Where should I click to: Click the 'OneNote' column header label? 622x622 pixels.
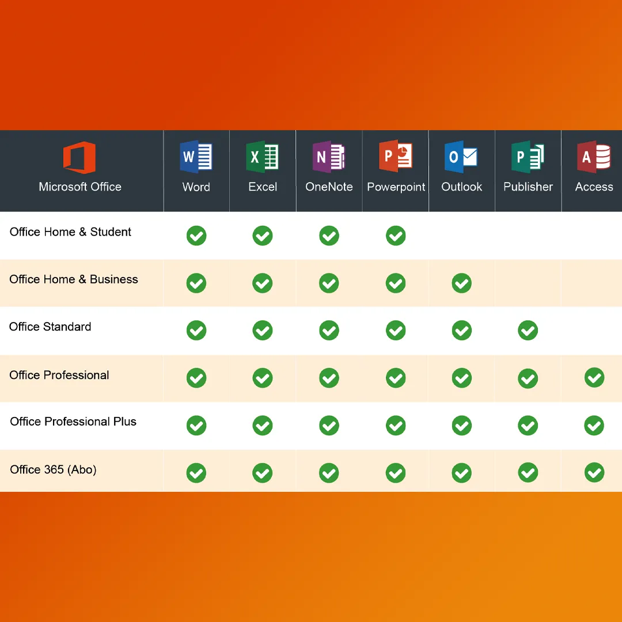[329, 187]
